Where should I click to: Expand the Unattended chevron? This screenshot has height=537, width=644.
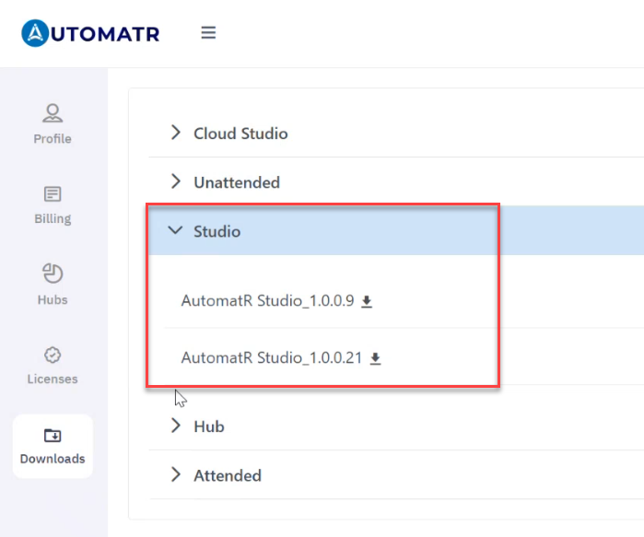point(176,181)
